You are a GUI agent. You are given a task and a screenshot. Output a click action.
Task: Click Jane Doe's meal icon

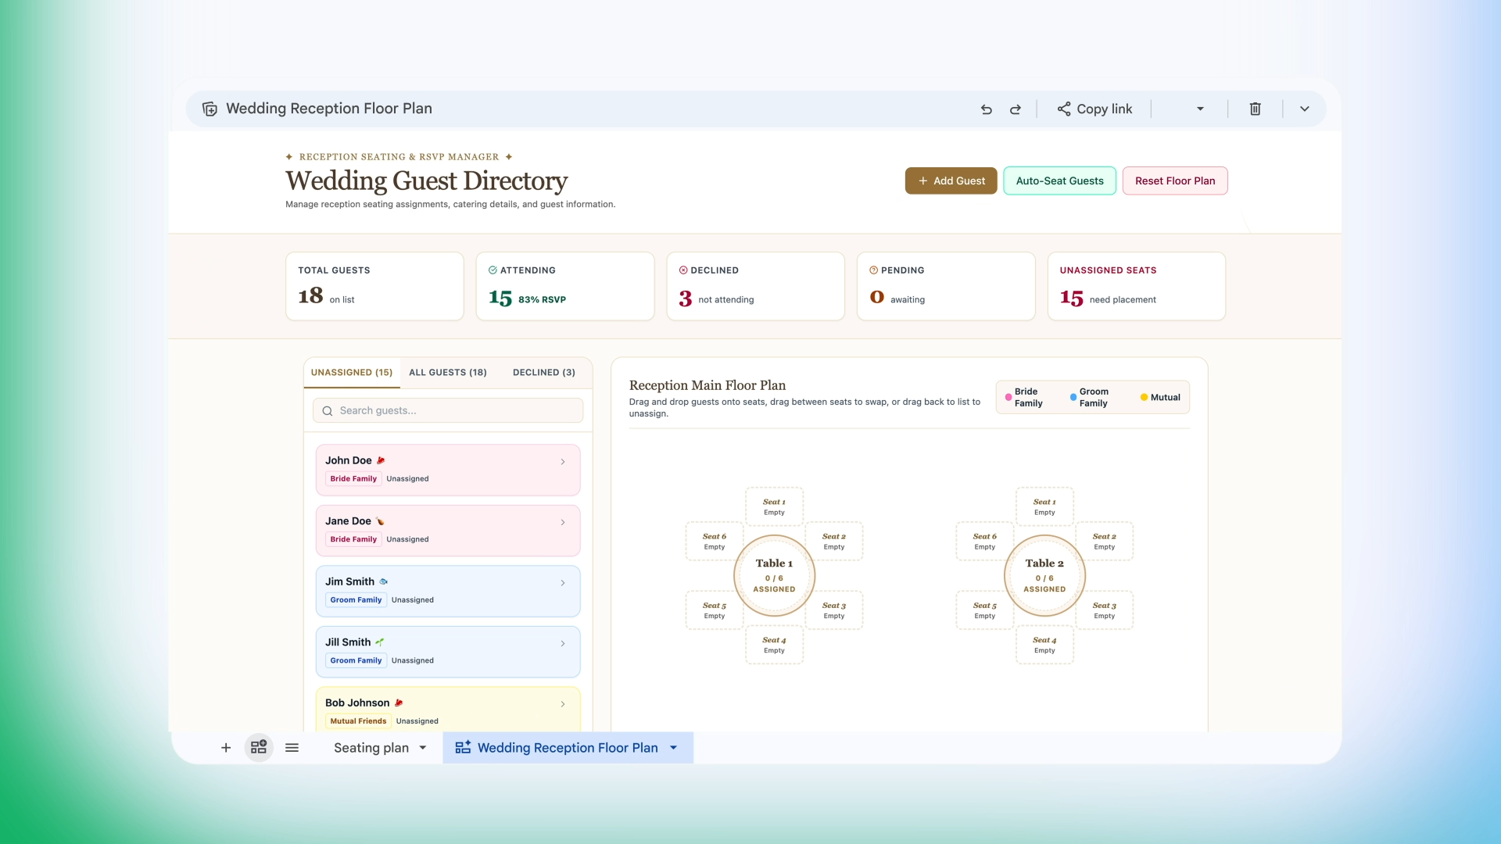tap(380, 521)
